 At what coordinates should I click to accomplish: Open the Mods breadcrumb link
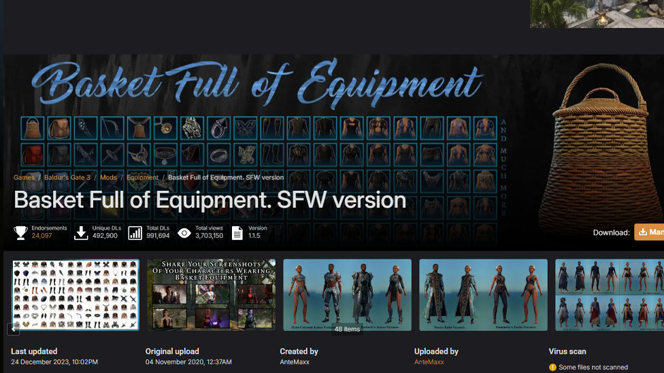[108, 177]
